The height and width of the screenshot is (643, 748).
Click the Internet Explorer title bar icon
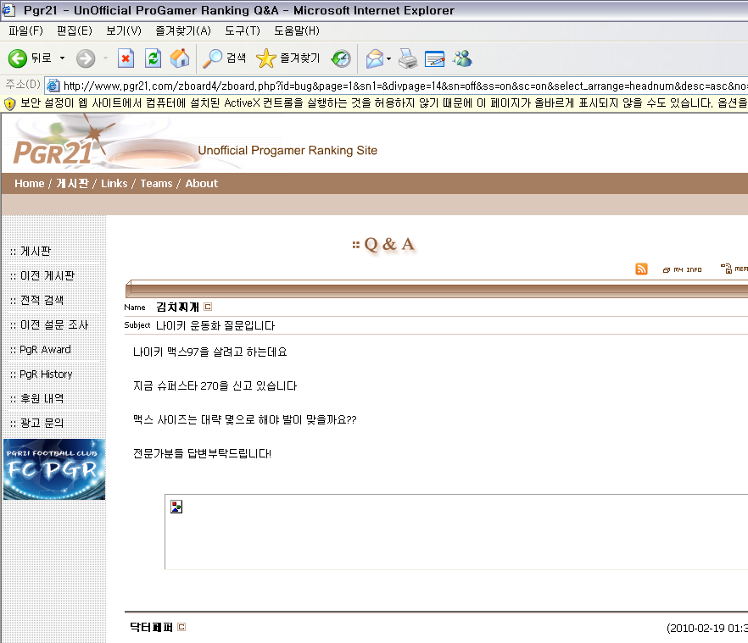tap(8, 10)
